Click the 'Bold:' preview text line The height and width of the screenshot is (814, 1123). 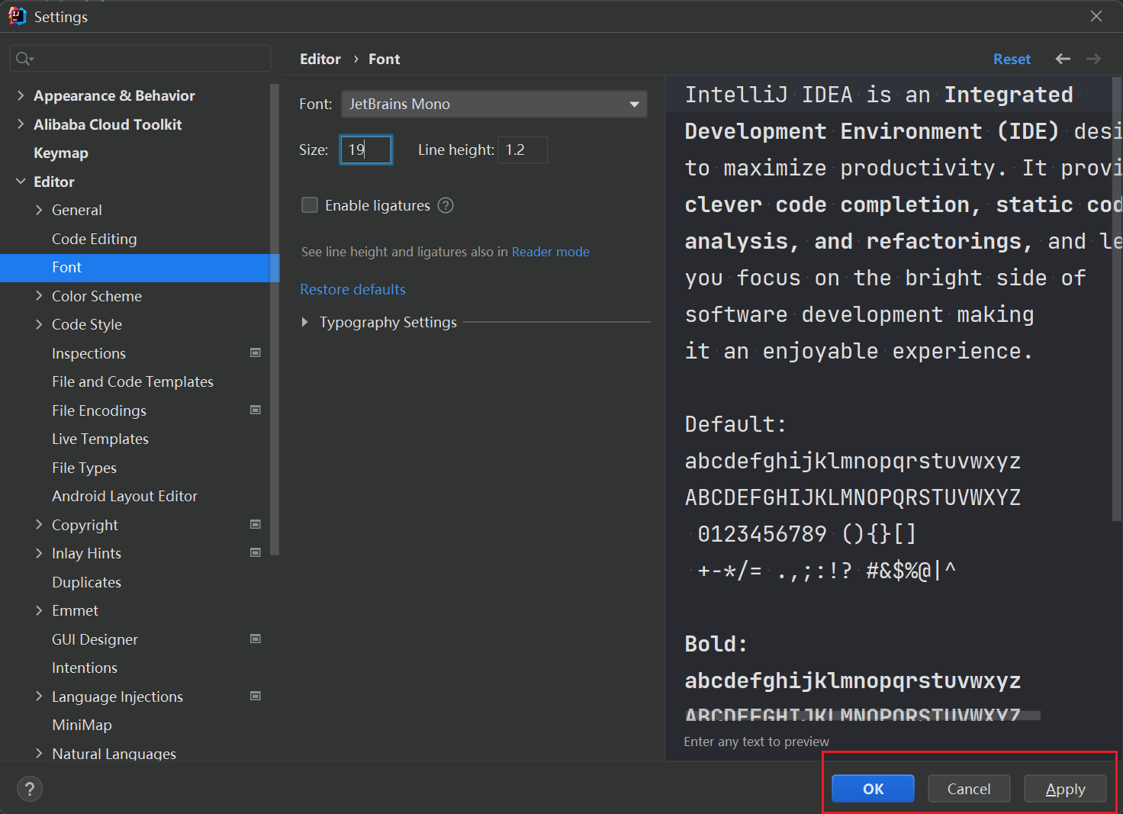point(716,644)
